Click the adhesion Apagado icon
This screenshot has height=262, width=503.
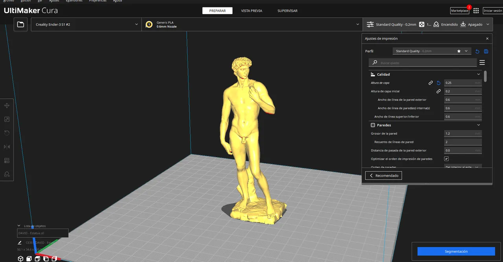coord(463,24)
